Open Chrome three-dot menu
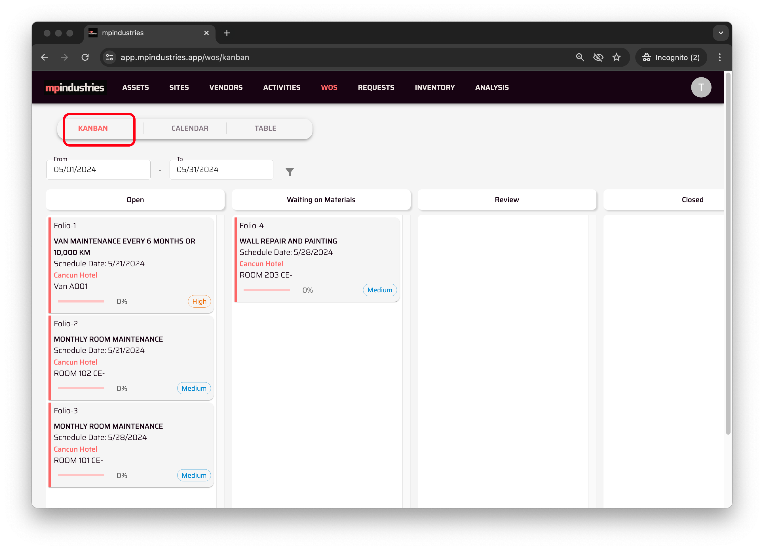Screen dimensions: 764x550 pyautogui.click(x=719, y=57)
